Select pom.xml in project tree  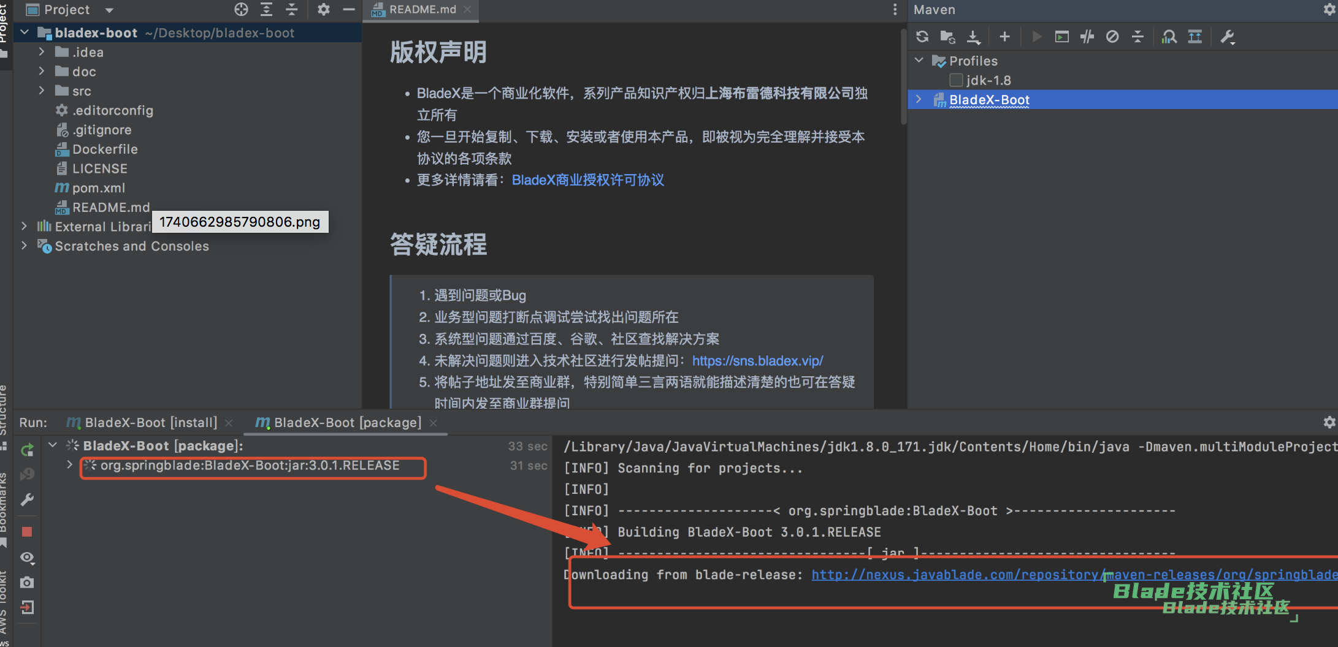99,188
